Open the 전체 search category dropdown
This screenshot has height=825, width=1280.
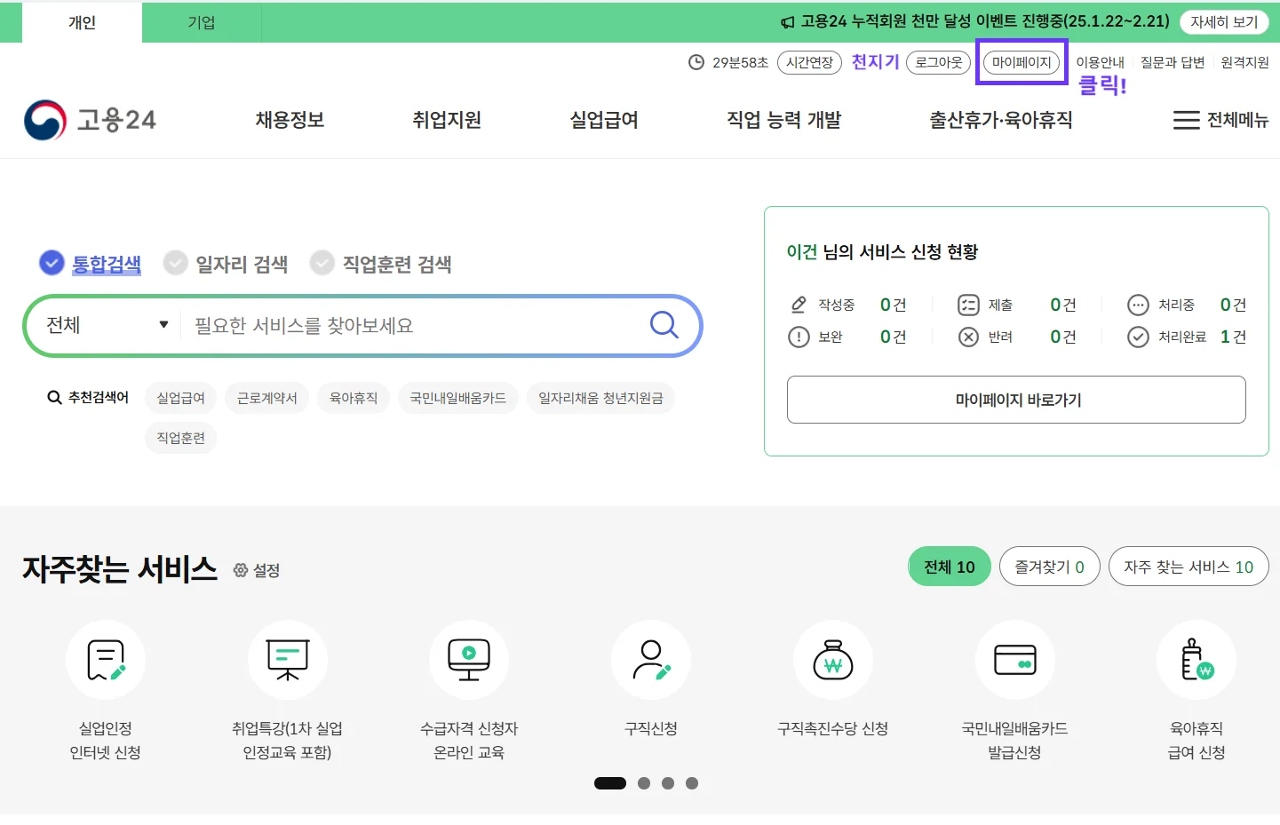[x=100, y=325]
